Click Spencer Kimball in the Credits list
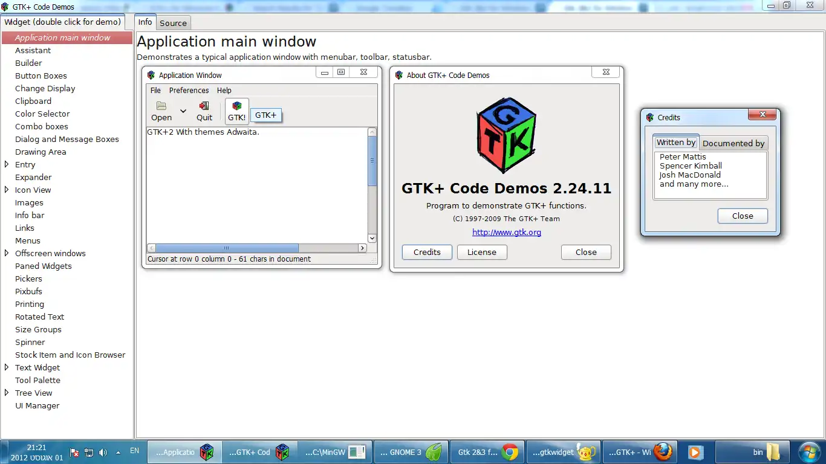The image size is (826, 464). click(x=691, y=166)
